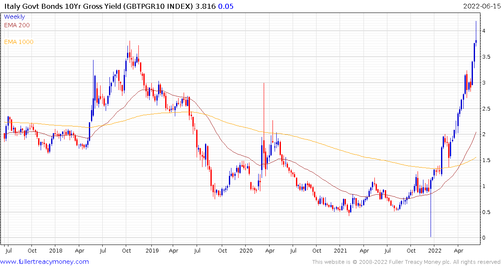Click the '2018' x-axis label
501x268 pixels.
coord(55,251)
